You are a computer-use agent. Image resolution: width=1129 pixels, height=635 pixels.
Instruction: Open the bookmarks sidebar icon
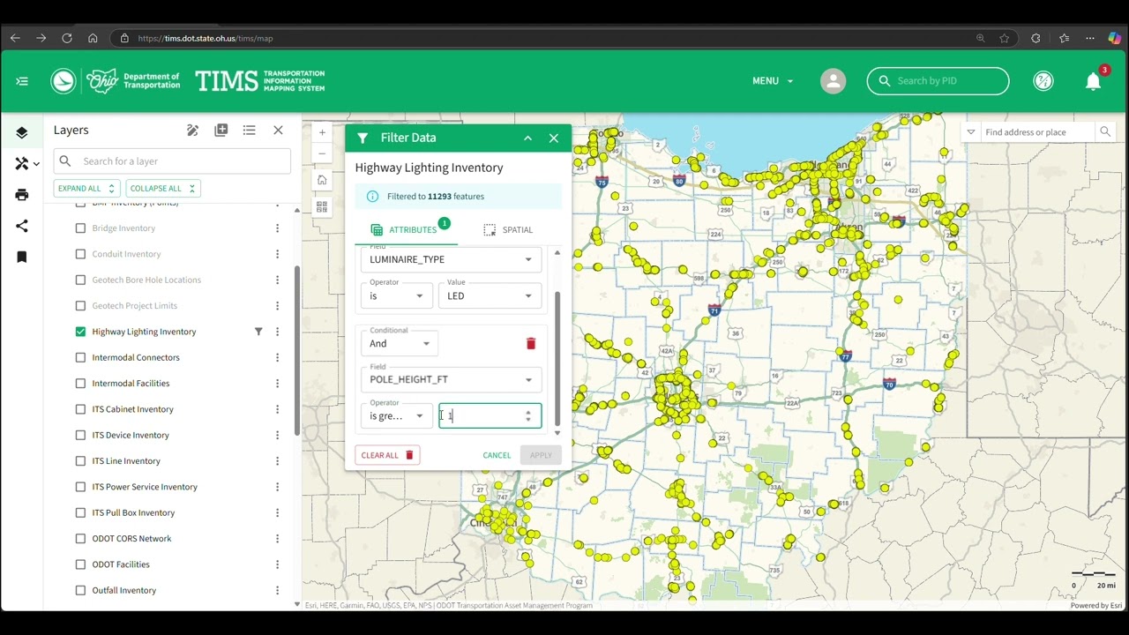22,257
